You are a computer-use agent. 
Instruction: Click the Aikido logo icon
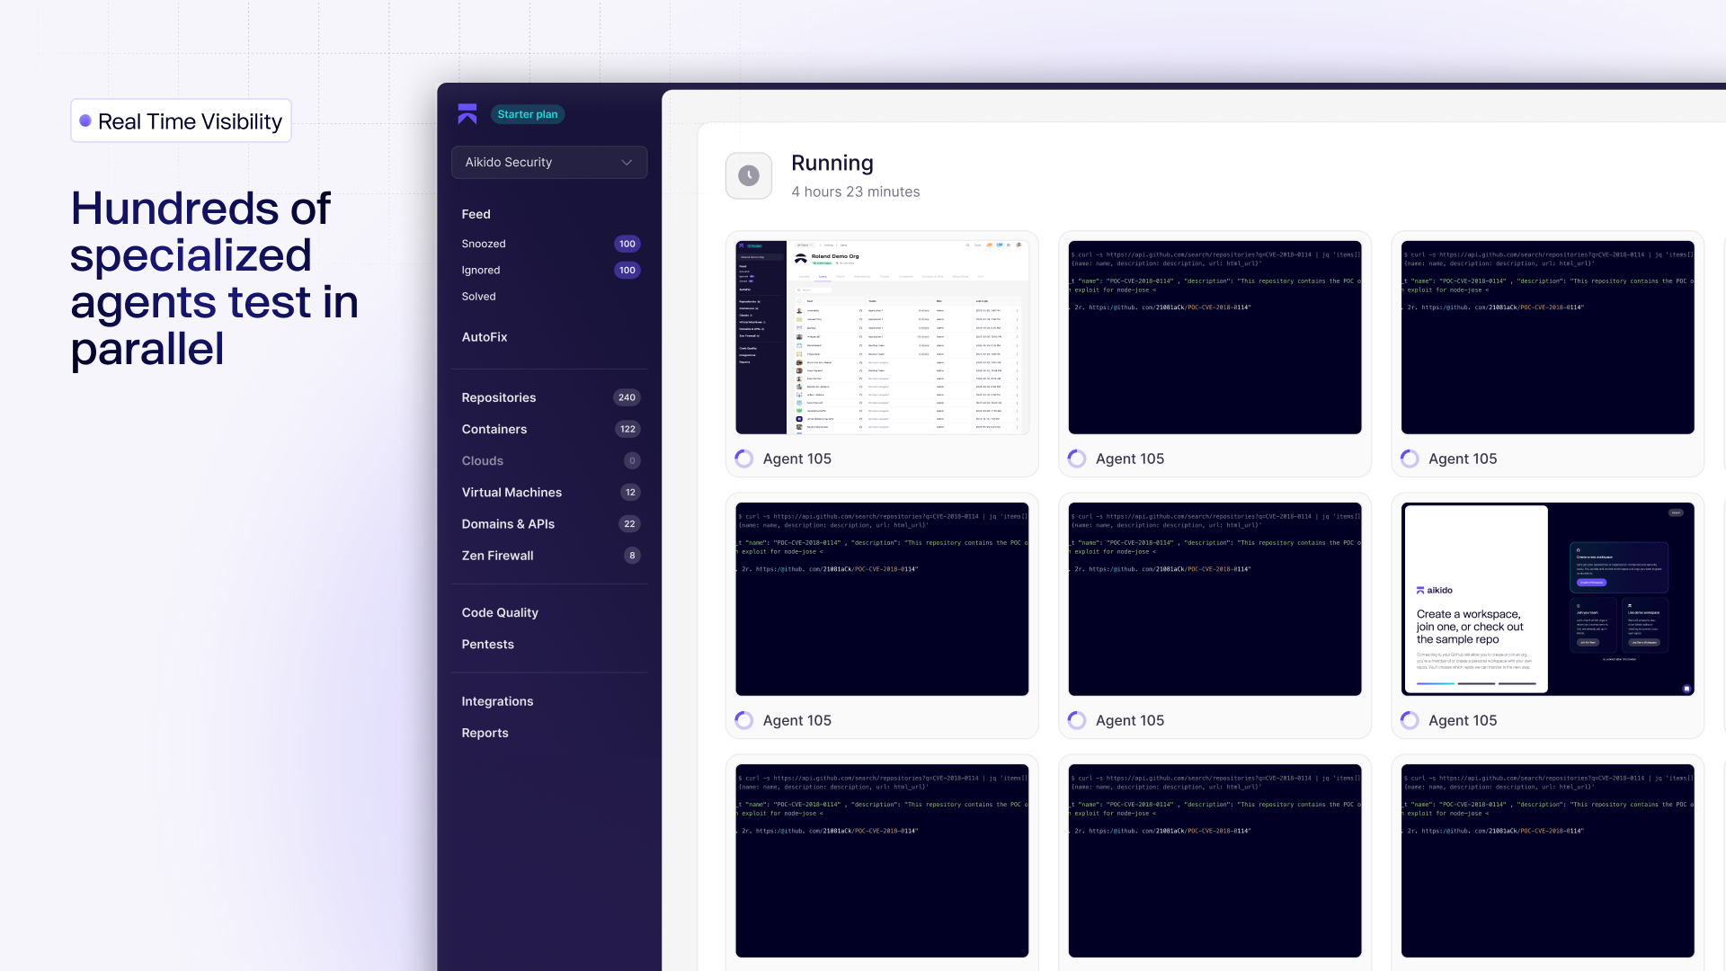pyautogui.click(x=467, y=114)
